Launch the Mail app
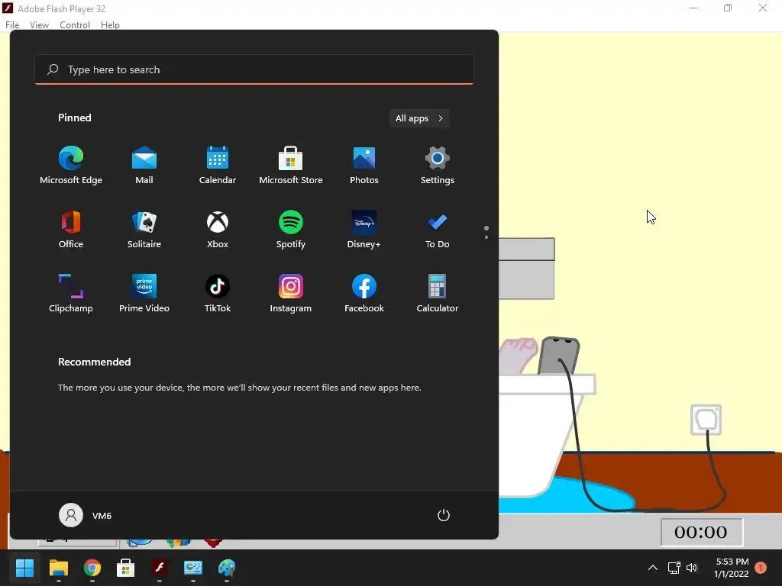The image size is (782, 586). click(144, 166)
